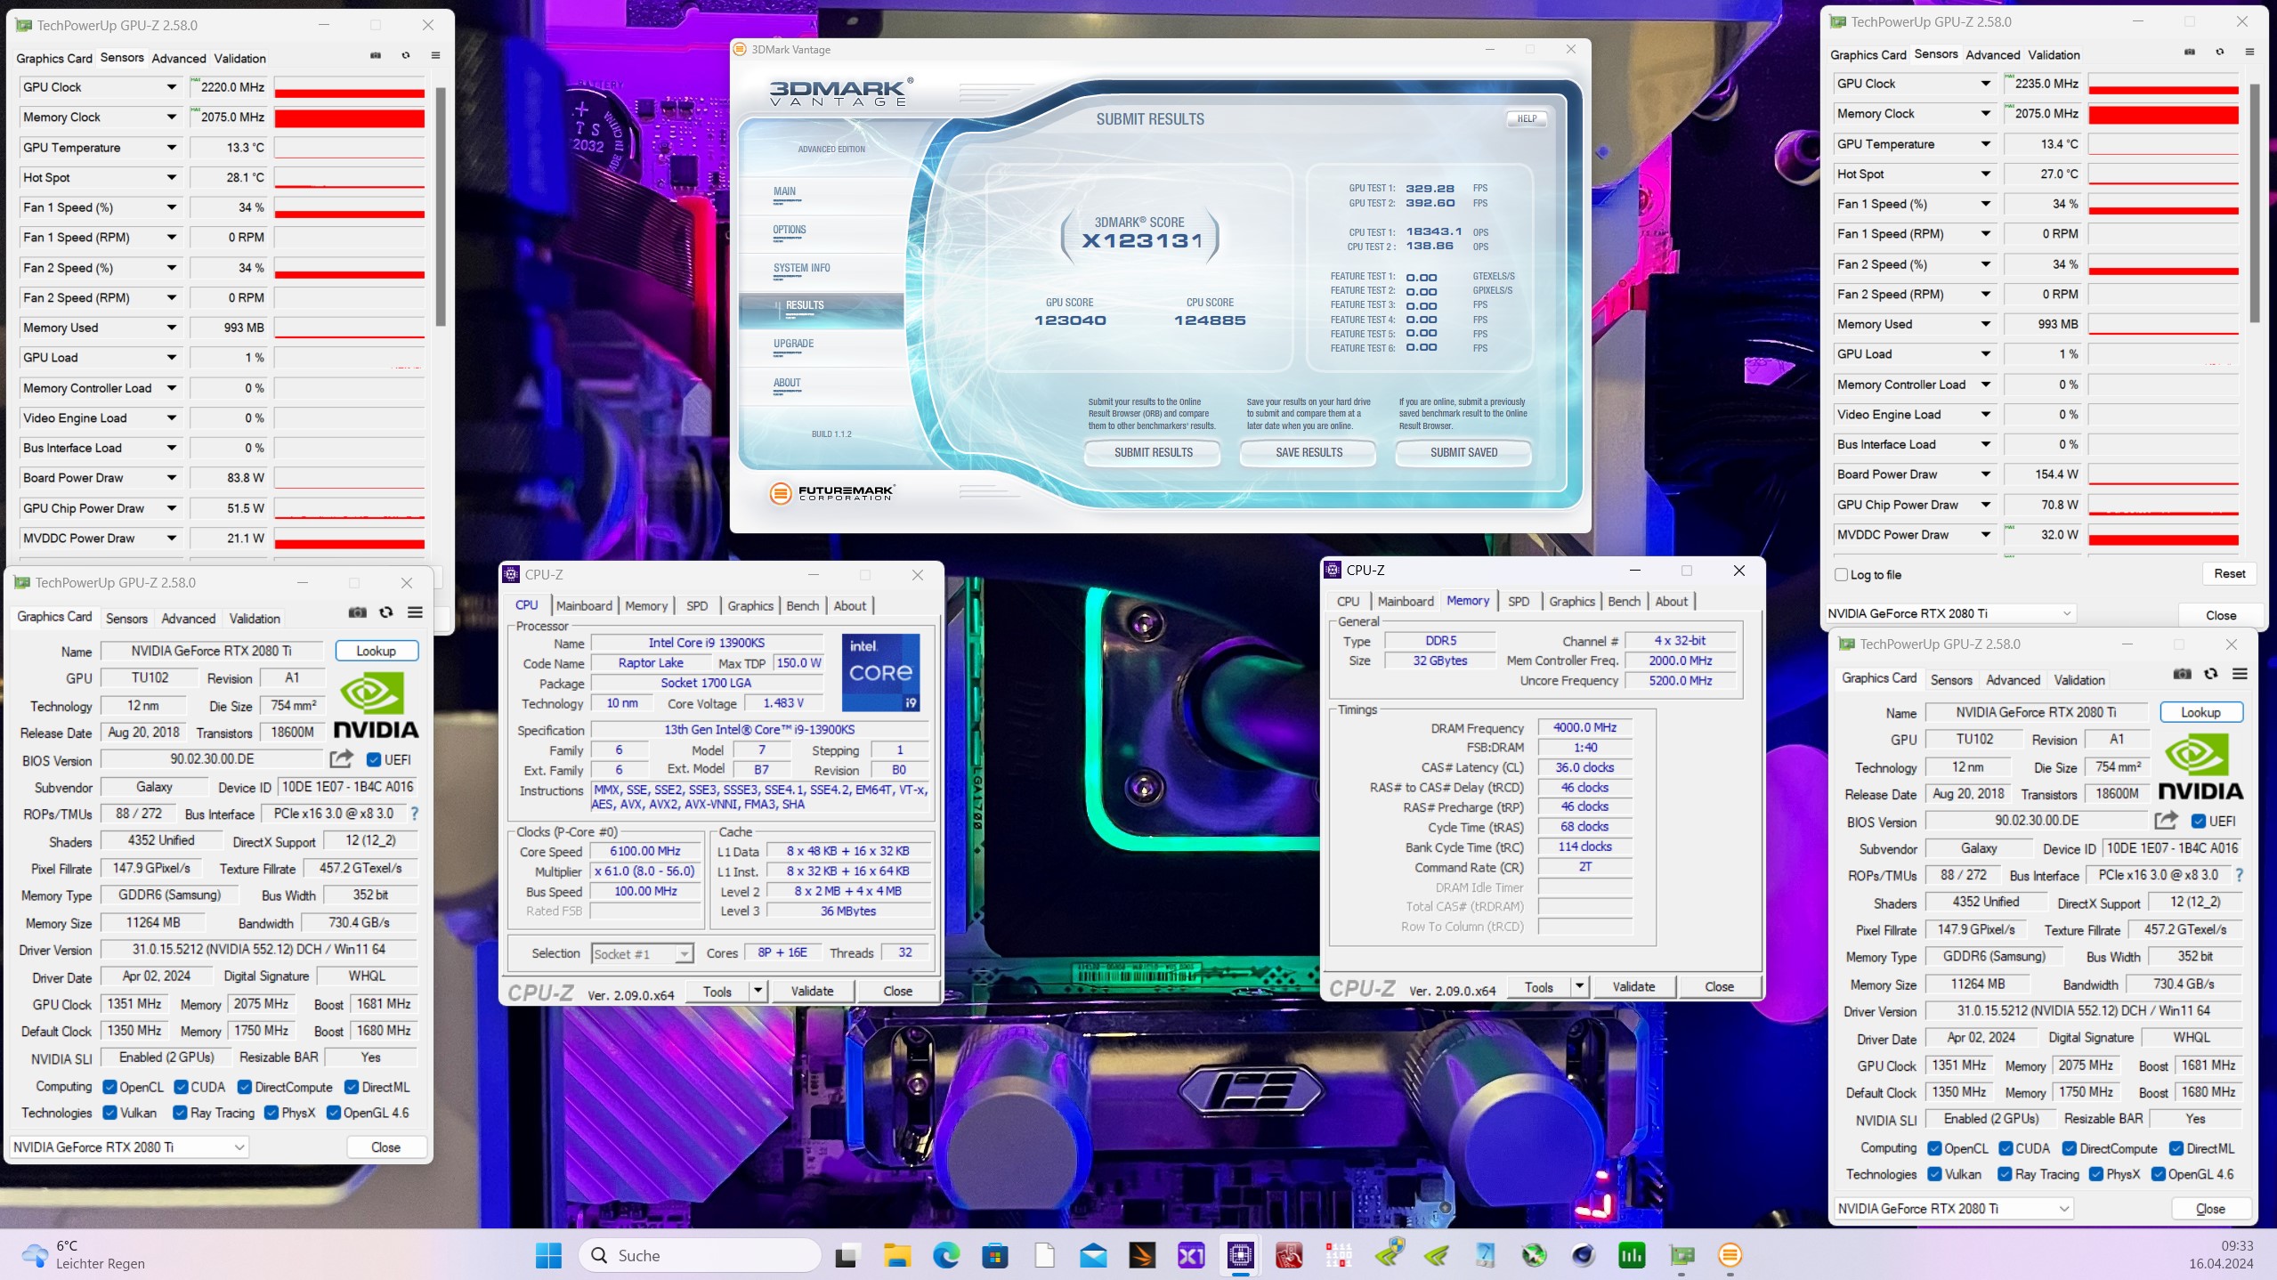Viewport: 2277px width, 1280px height.
Task: Toggle UEFI checkbox in bottom-right GPU-Z
Action: pos(2199,821)
